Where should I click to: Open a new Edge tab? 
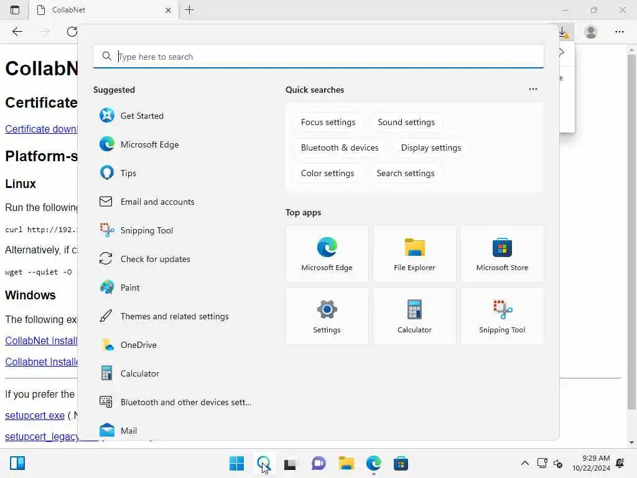[189, 10]
